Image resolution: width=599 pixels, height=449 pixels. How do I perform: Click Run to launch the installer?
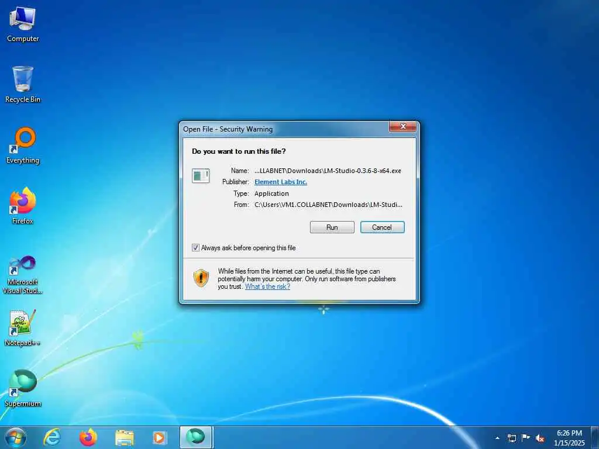(332, 227)
